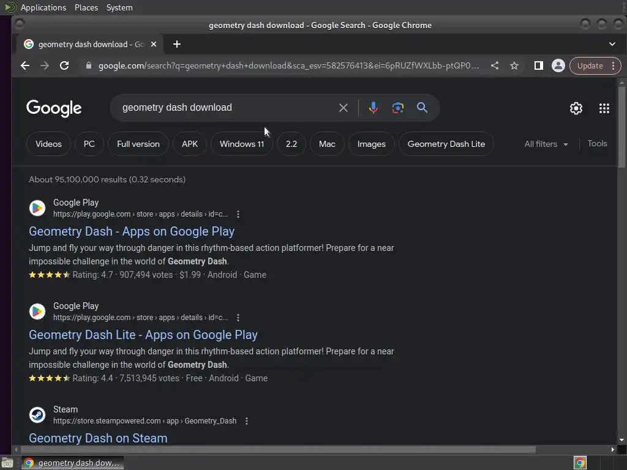Share this page via share icon
The height and width of the screenshot is (470, 627).
point(495,65)
